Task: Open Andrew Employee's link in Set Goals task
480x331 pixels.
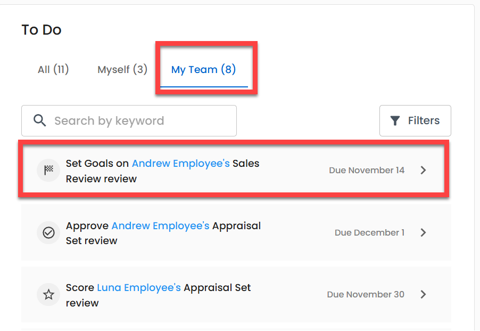Action: (x=180, y=163)
